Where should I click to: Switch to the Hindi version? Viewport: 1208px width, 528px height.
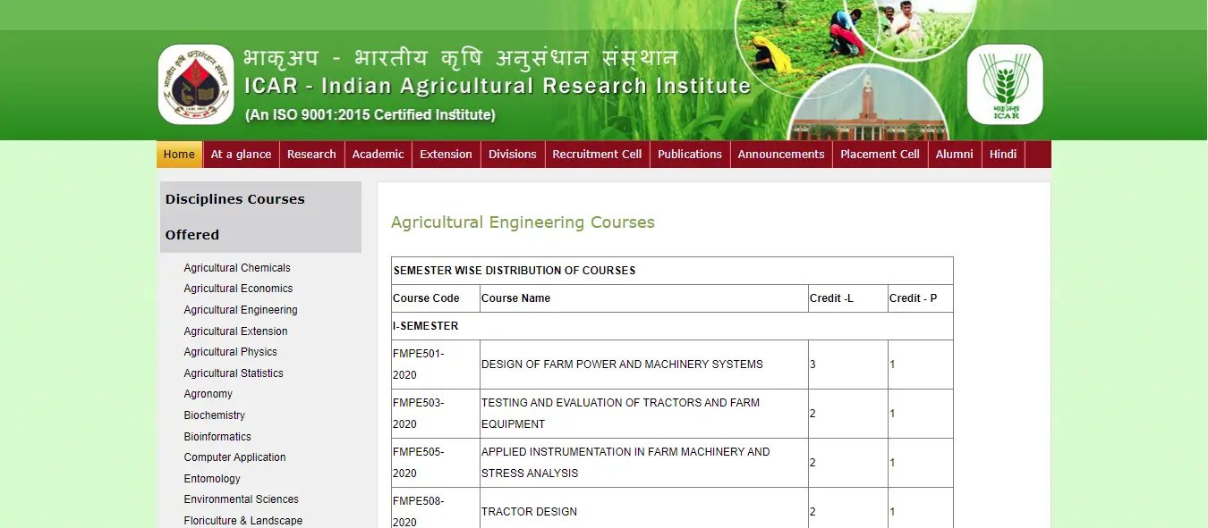(1002, 154)
